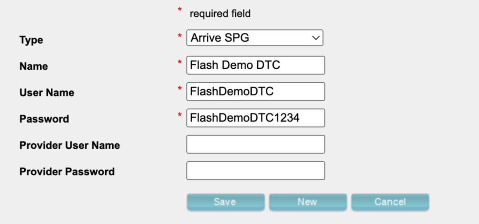The height and width of the screenshot is (224, 479).
Task: Click the bold Password label
Action: (x=44, y=119)
